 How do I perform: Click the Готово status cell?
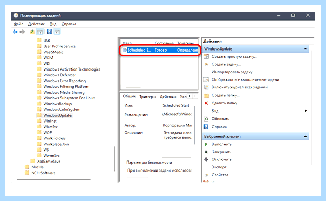[x=160, y=50]
